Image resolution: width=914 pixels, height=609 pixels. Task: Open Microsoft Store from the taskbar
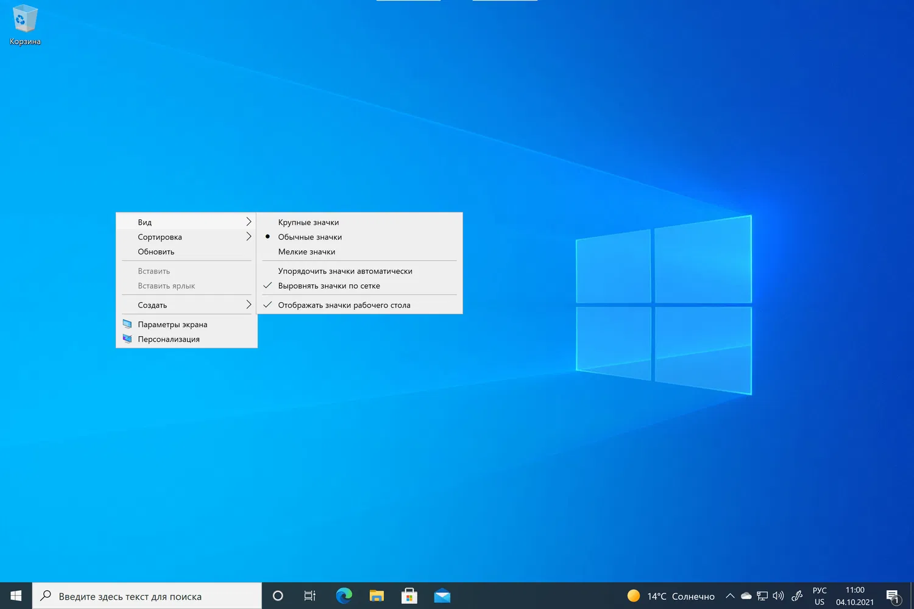[x=409, y=596]
